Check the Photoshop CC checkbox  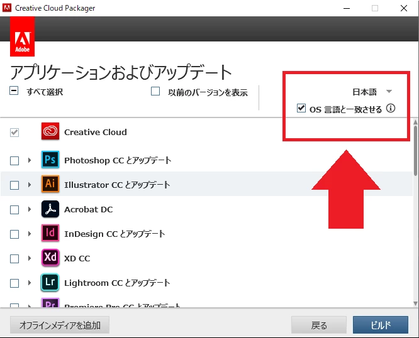(14, 161)
